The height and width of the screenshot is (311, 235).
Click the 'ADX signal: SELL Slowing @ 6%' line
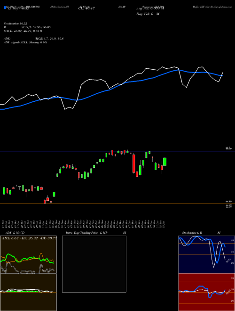tap(25, 42)
